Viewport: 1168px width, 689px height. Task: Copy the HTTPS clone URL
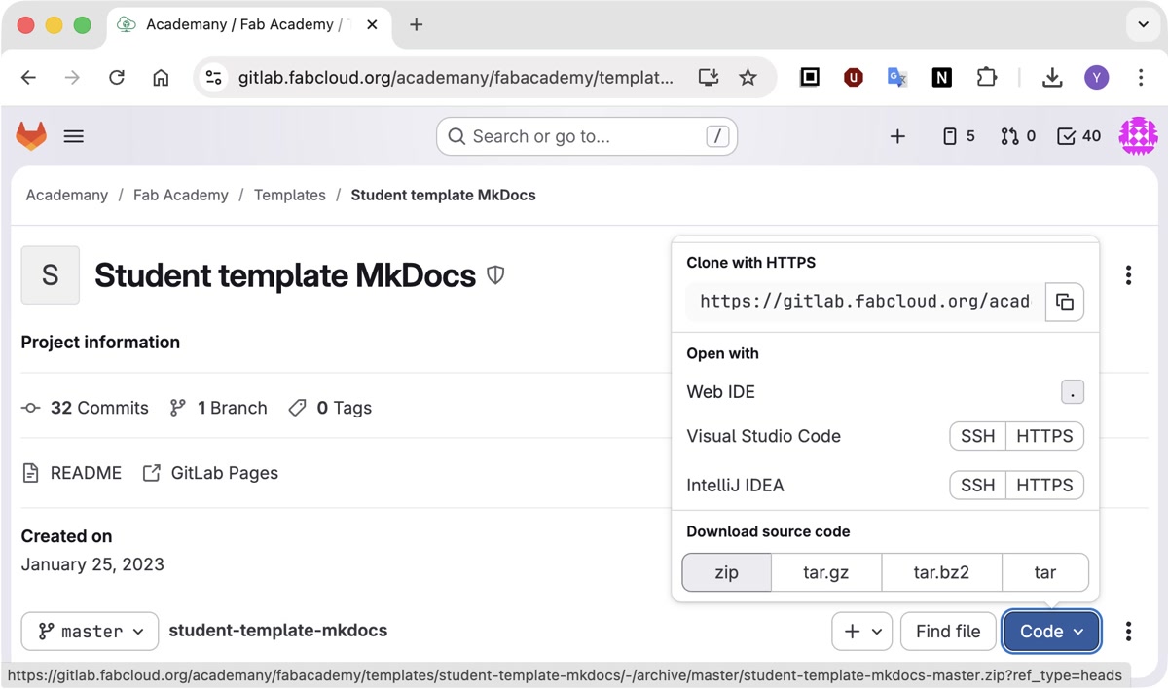point(1064,302)
